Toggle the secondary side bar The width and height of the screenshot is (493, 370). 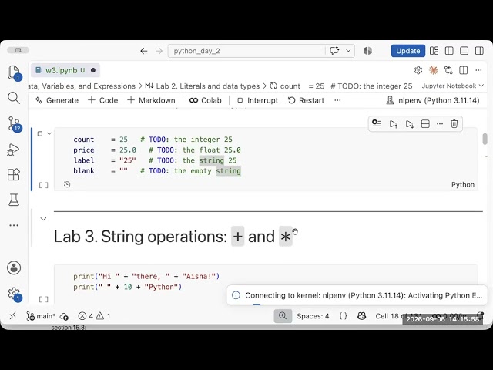(479, 51)
